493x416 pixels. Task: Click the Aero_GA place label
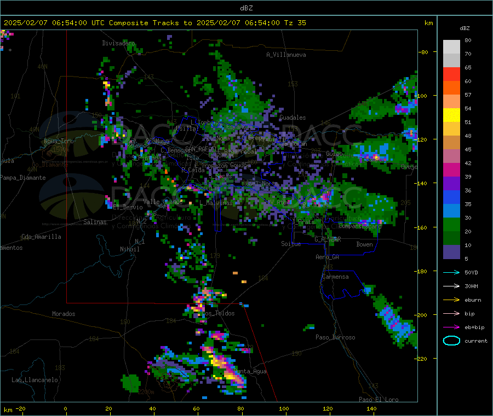(x=328, y=257)
